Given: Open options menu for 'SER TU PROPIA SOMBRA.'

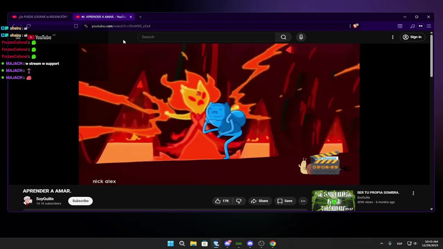Looking at the screenshot, I should click(413, 193).
